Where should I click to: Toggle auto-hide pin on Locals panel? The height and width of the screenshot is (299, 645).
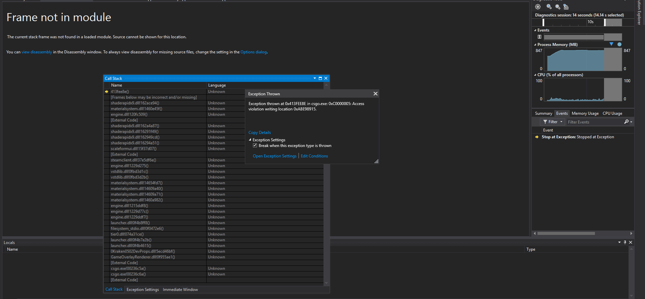[x=625, y=242]
